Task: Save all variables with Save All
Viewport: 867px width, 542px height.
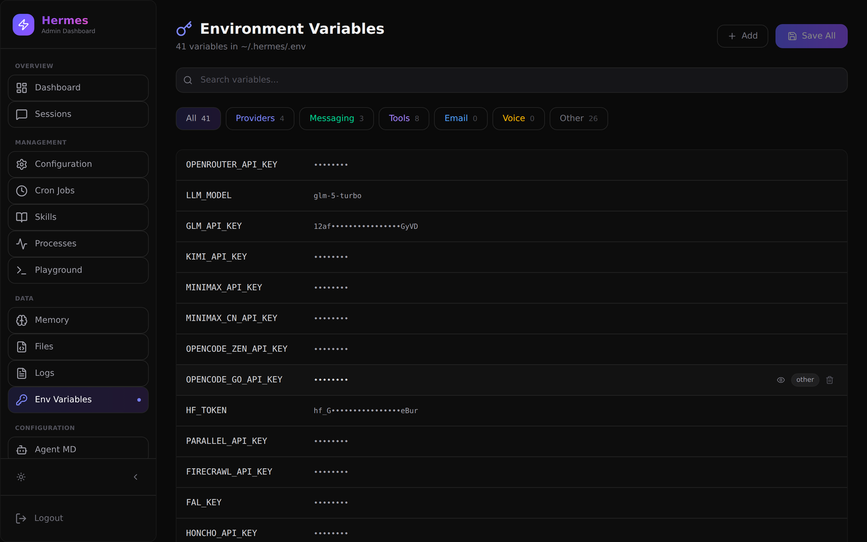Action: (811, 36)
